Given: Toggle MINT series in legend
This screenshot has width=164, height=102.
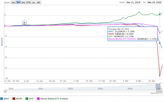Looking at the screenshot, I should click(x=5, y=99).
